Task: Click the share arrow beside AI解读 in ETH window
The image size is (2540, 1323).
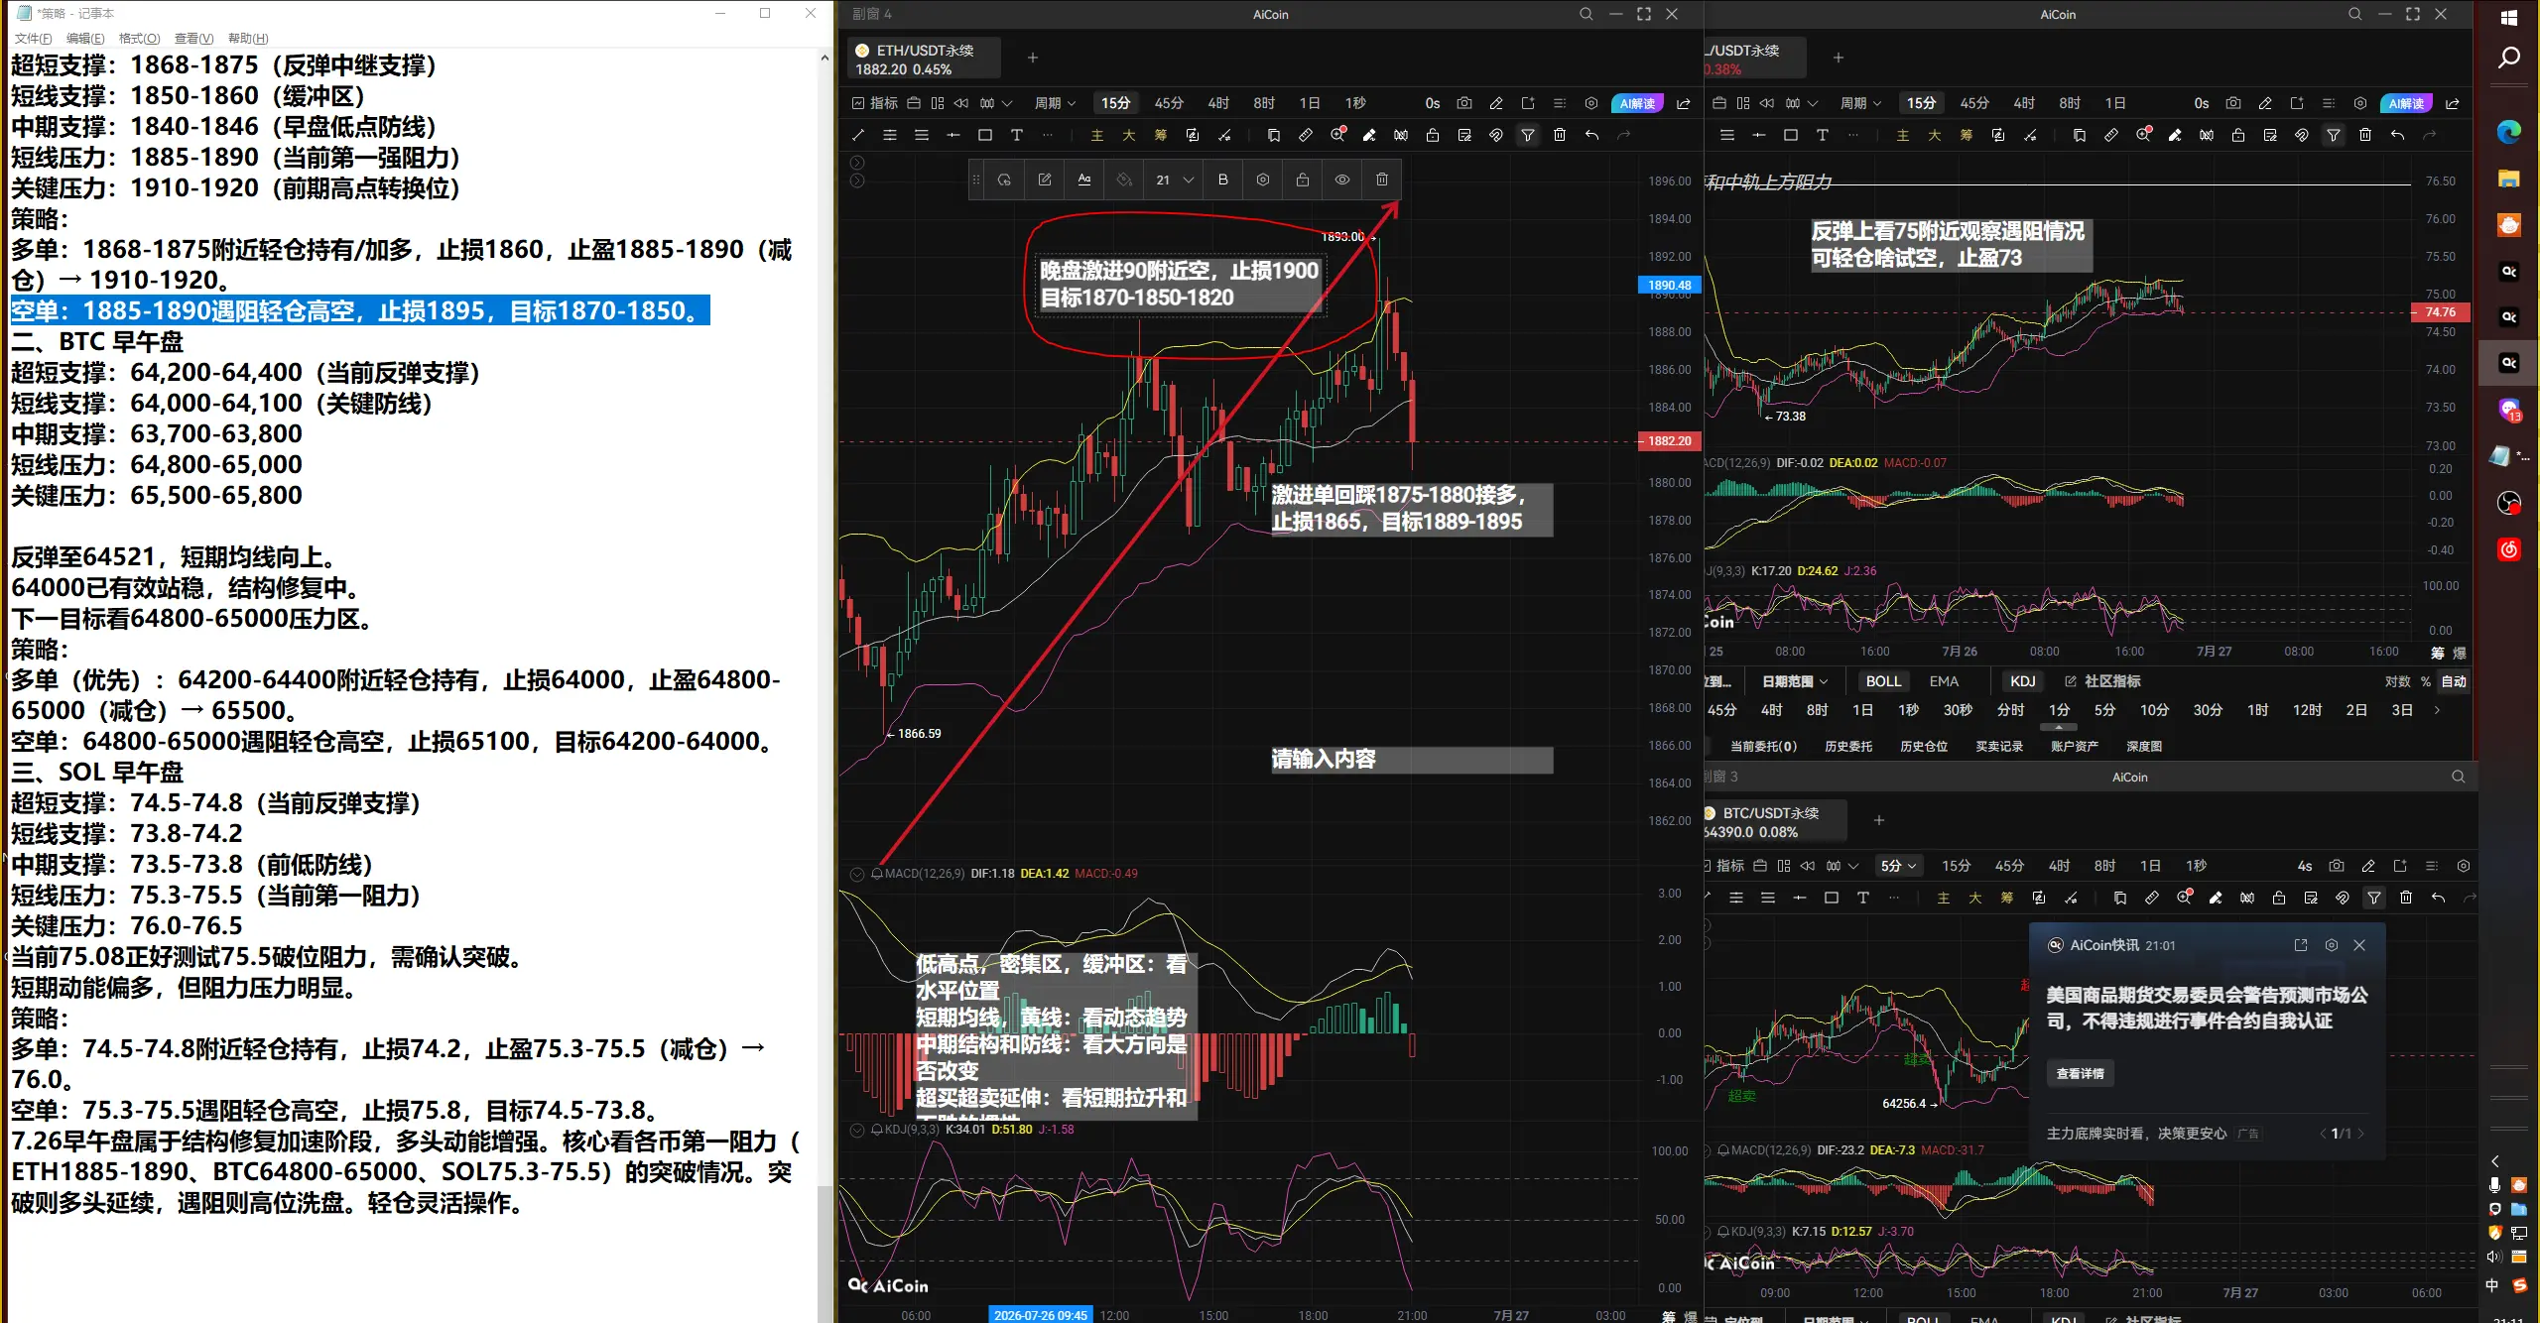Action: tap(1684, 103)
